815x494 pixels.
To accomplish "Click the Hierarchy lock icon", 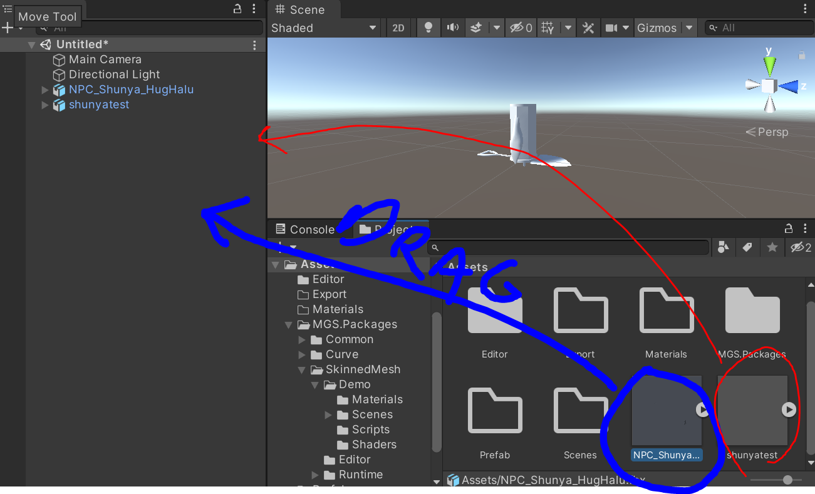I will click(x=237, y=9).
